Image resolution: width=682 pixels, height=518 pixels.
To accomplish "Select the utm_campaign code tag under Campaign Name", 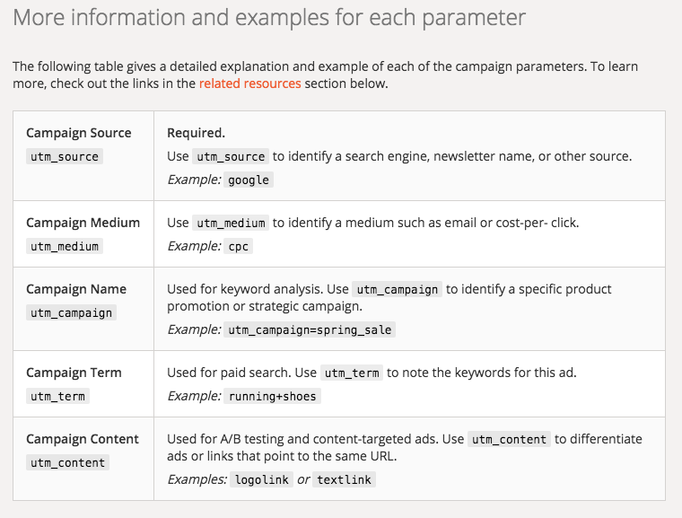I will [71, 312].
